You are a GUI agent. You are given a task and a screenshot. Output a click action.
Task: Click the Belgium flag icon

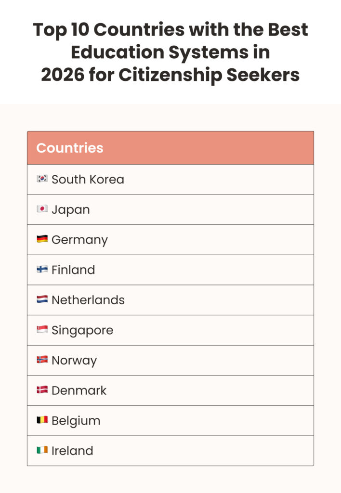42,420
